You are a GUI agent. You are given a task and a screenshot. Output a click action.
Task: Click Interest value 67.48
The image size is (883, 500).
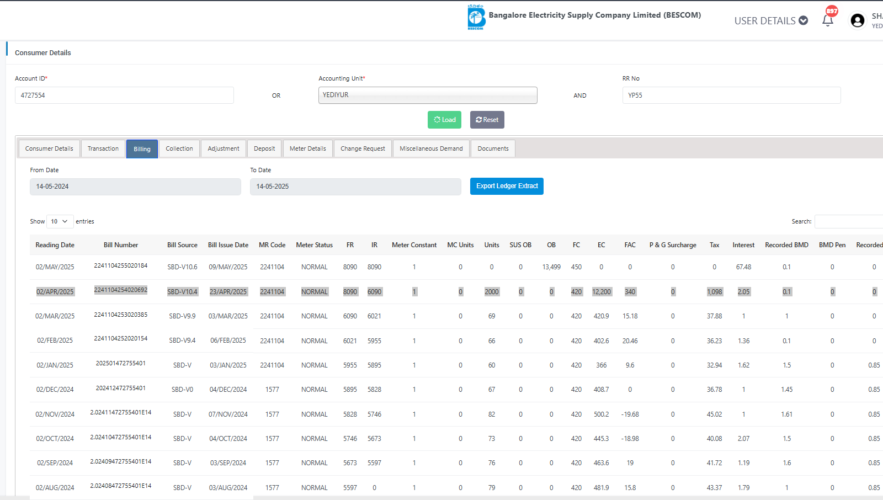click(x=743, y=267)
